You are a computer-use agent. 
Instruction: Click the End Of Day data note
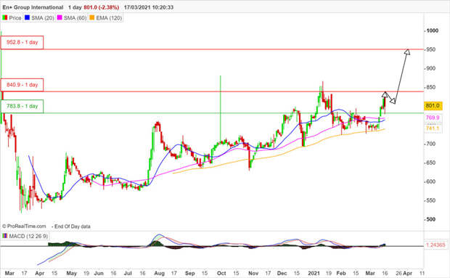[71, 226]
